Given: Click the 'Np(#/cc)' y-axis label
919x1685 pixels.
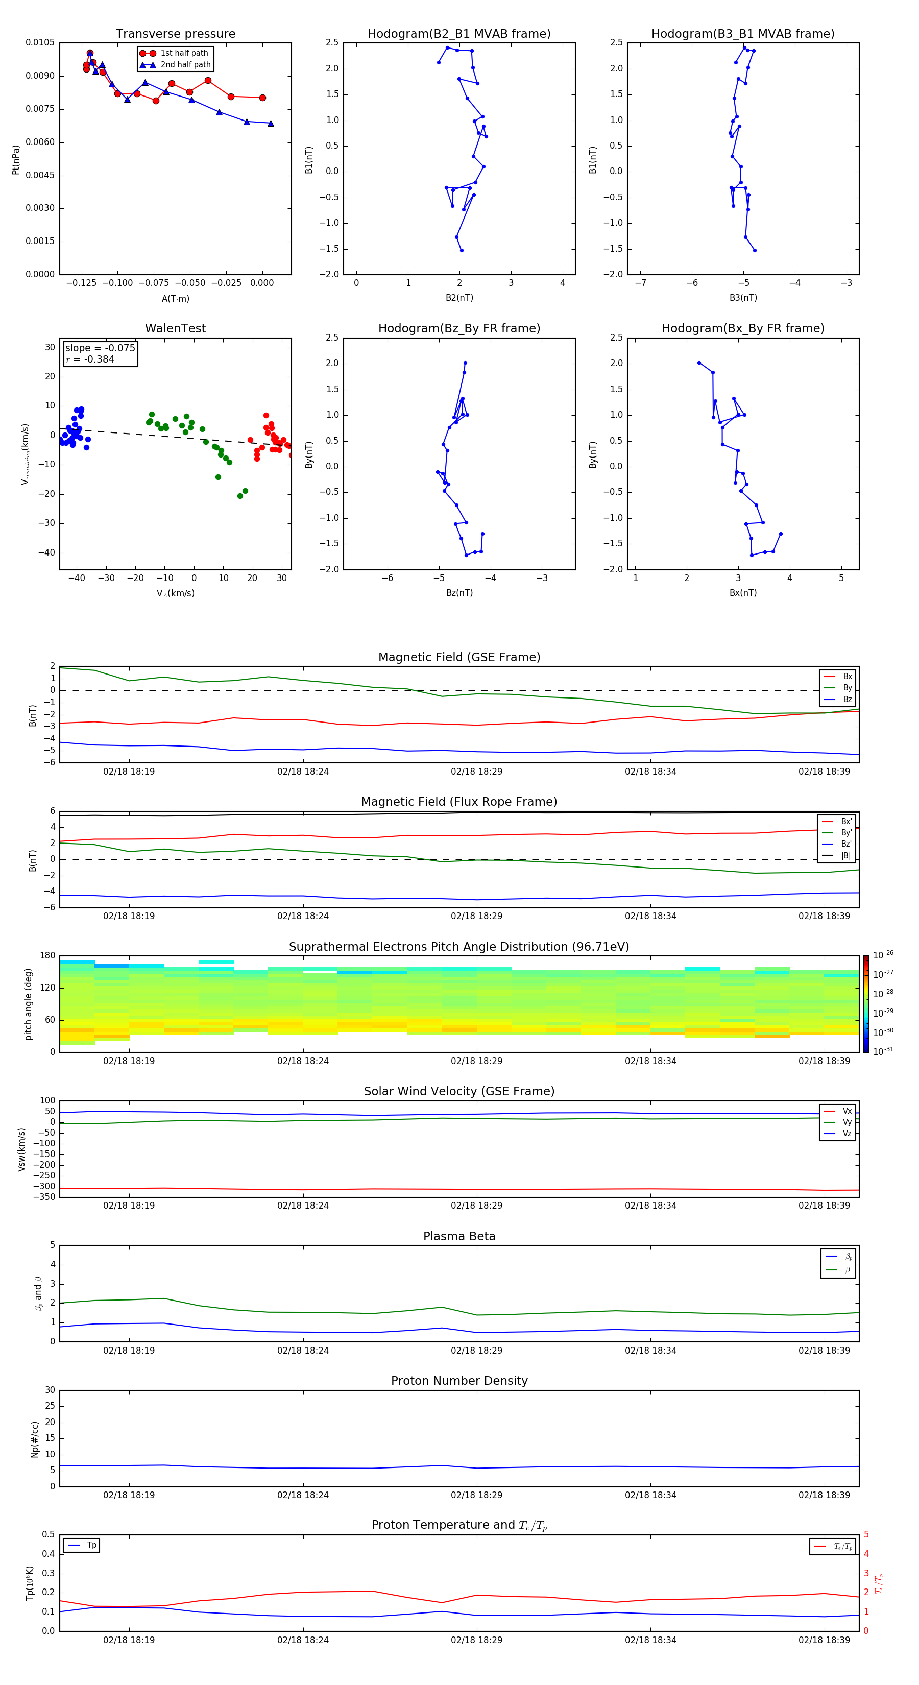Looking at the screenshot, I should [x=35, y=1438].
